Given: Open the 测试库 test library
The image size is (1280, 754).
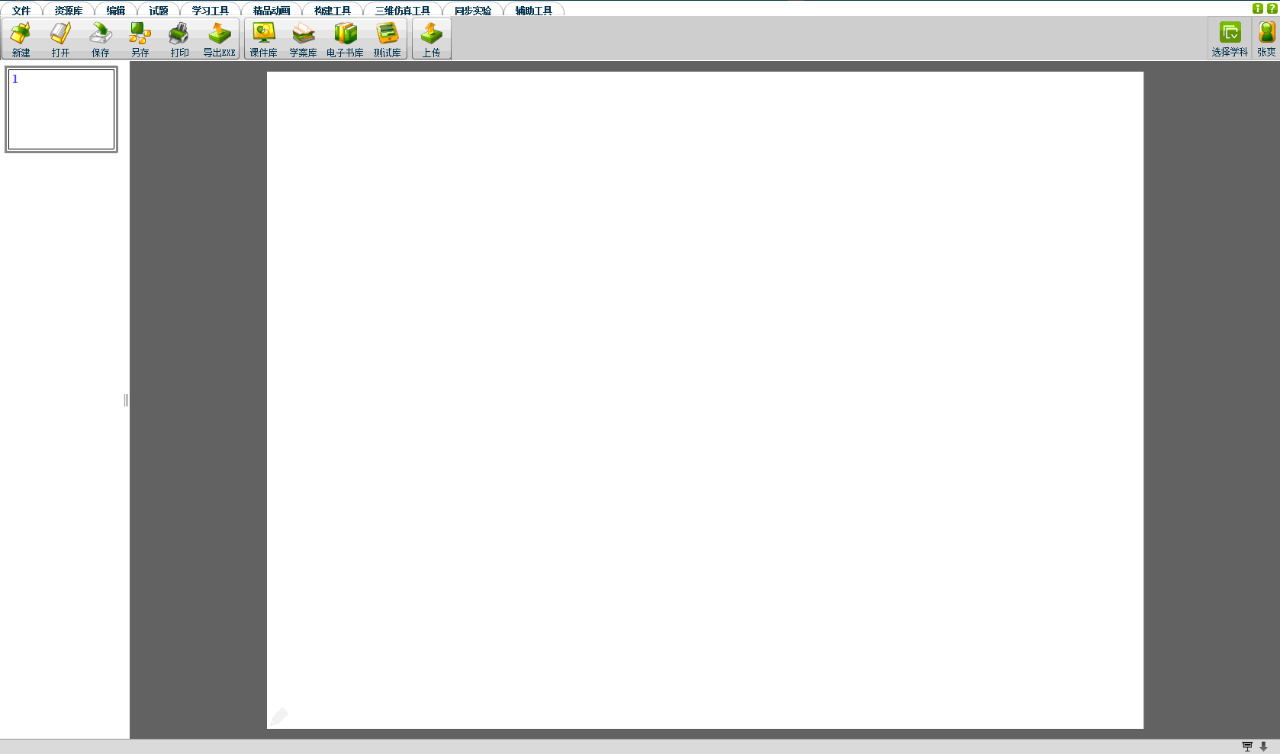Looking at the screenshot, I should click(387, 39).
